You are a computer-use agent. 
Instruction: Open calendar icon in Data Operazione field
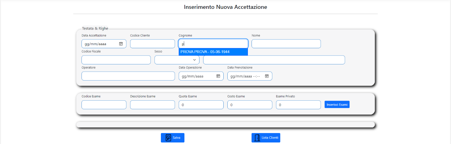click(x=218, y=76)
